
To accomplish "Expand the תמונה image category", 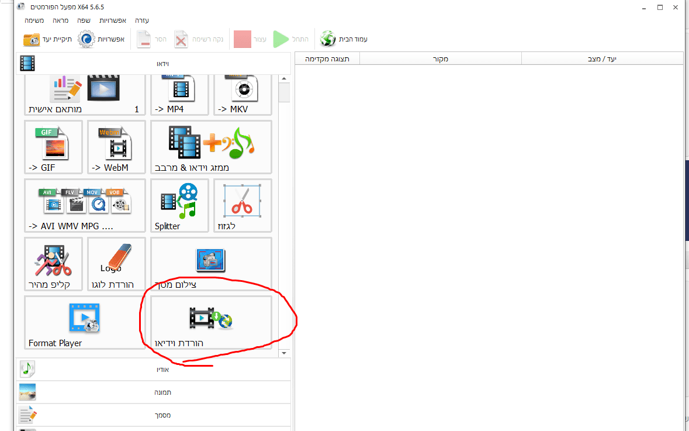I will (x=154, y=392).
